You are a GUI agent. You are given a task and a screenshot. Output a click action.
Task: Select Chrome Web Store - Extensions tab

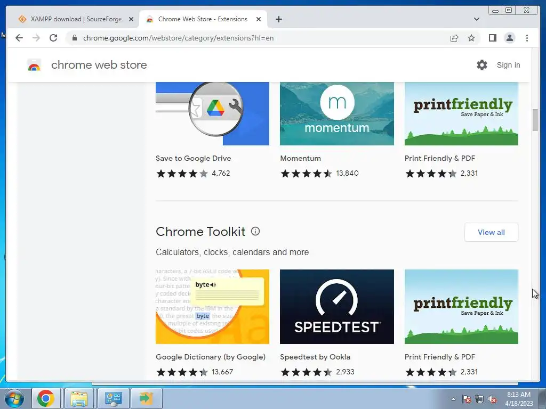203,19
